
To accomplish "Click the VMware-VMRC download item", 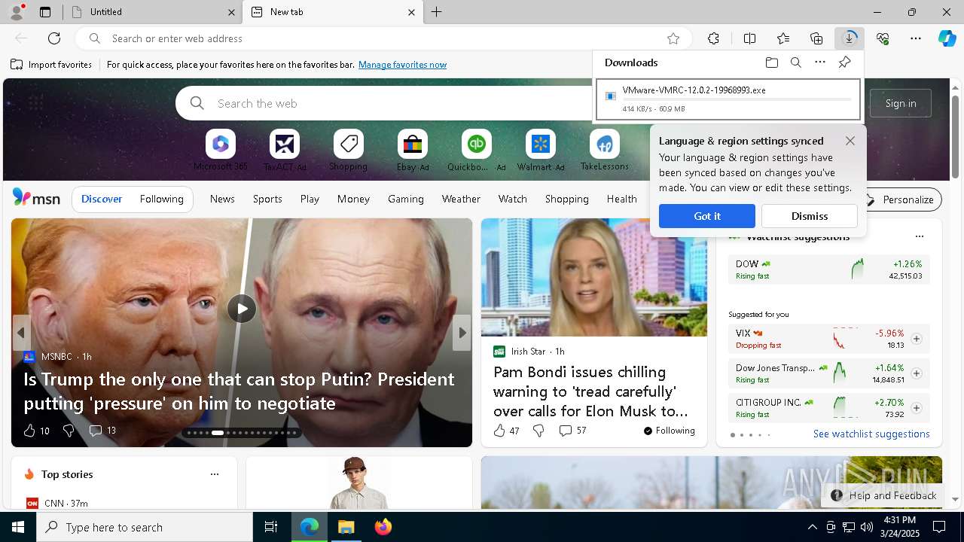I will click(728, 99).
